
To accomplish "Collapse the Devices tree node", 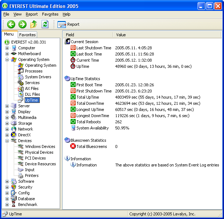I will pyautogui.click(x=7, y=141).
